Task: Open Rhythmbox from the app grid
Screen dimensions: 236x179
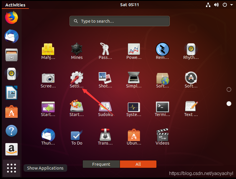Action: click(x=191, y=51)
